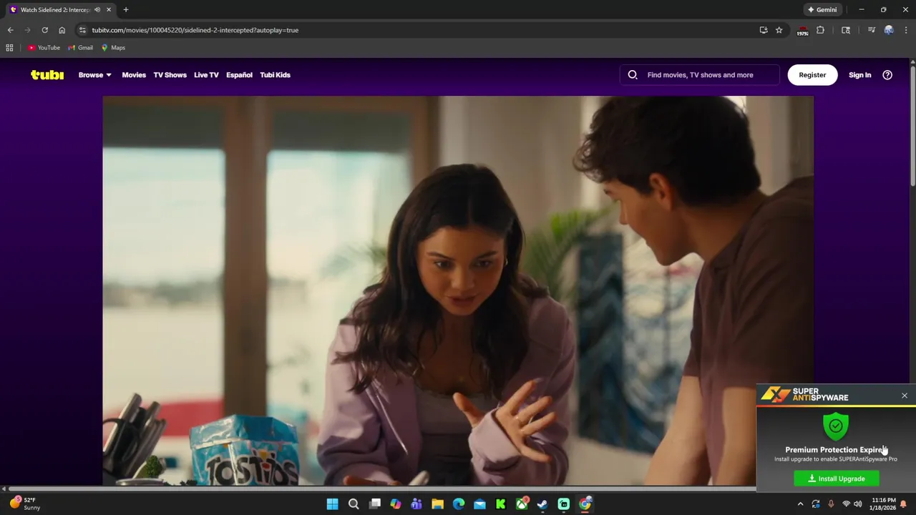Mute the tab via the speaker icon

click(97, 10)
